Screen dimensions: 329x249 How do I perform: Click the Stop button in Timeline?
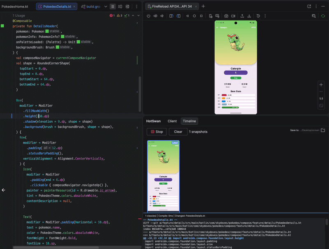[x=157, y=132]
